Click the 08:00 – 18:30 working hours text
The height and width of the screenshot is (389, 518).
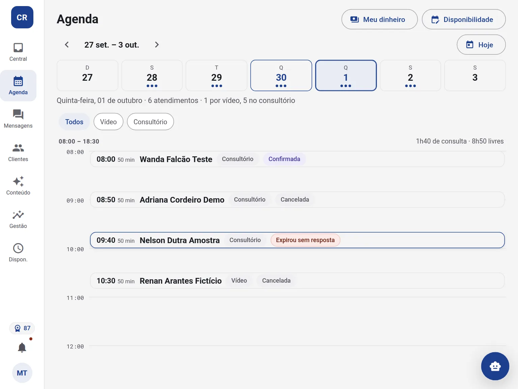(x=79, y=141)
